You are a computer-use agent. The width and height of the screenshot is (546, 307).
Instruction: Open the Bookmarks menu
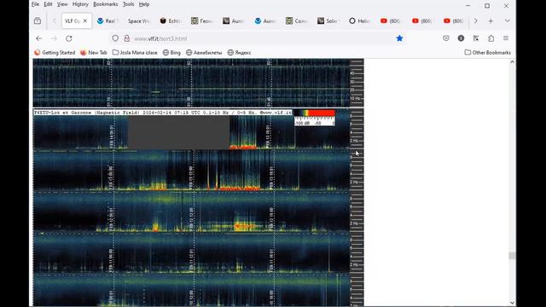(x=106, y=4)
